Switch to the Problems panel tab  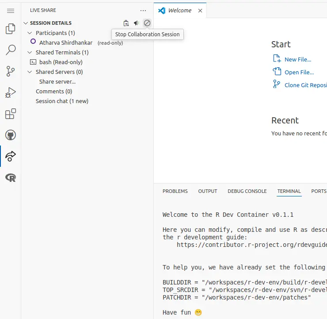tap(175, 191)
